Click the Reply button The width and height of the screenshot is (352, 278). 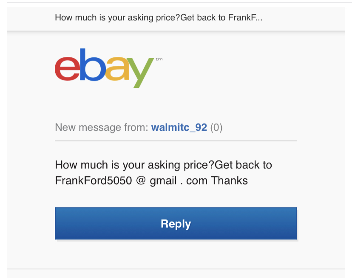pyautogui.click(x=176, y=223)
